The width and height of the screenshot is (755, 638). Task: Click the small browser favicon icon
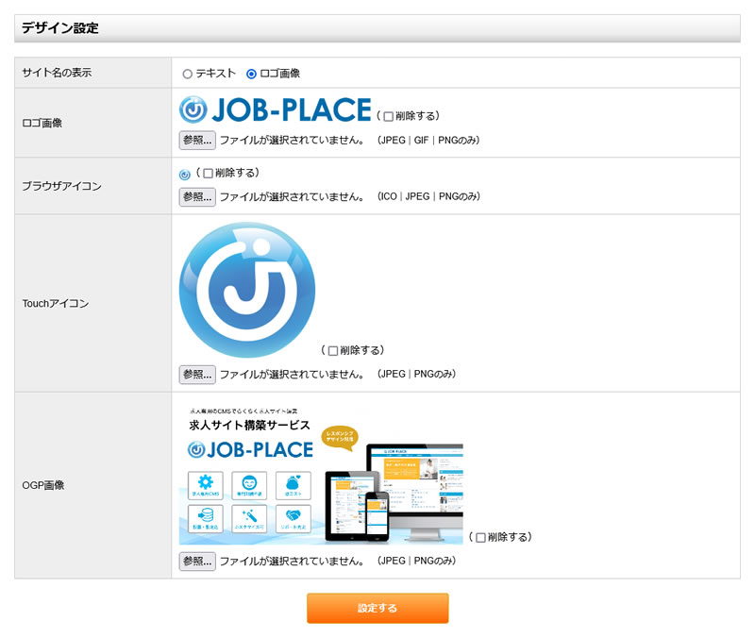pos(184,175)
